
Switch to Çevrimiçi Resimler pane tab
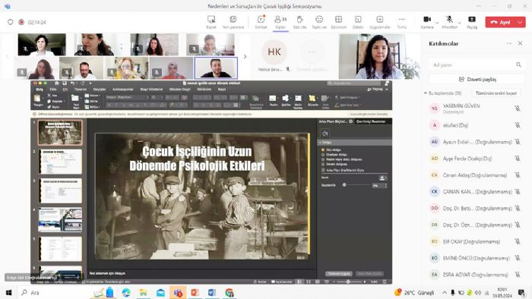[371, 121]
